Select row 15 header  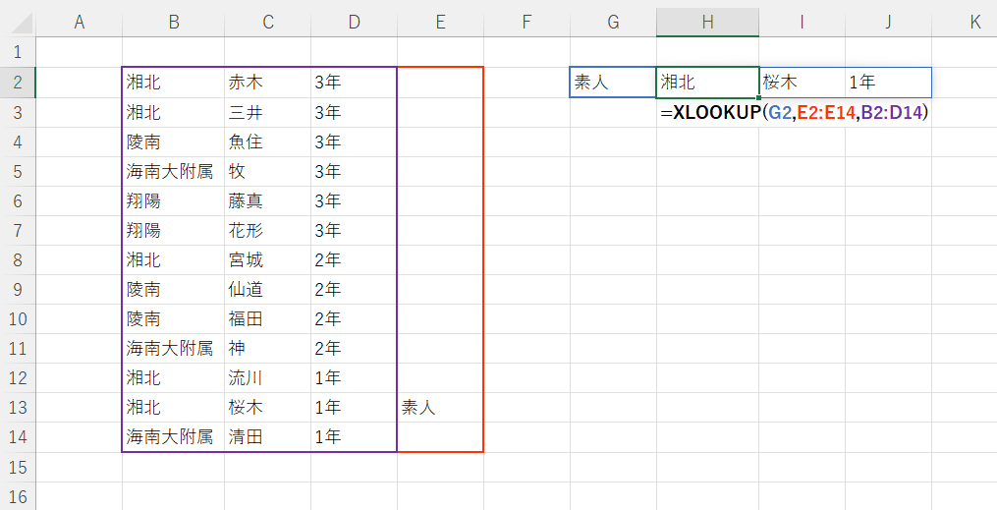pyautogui.click(x=18, y=467)
